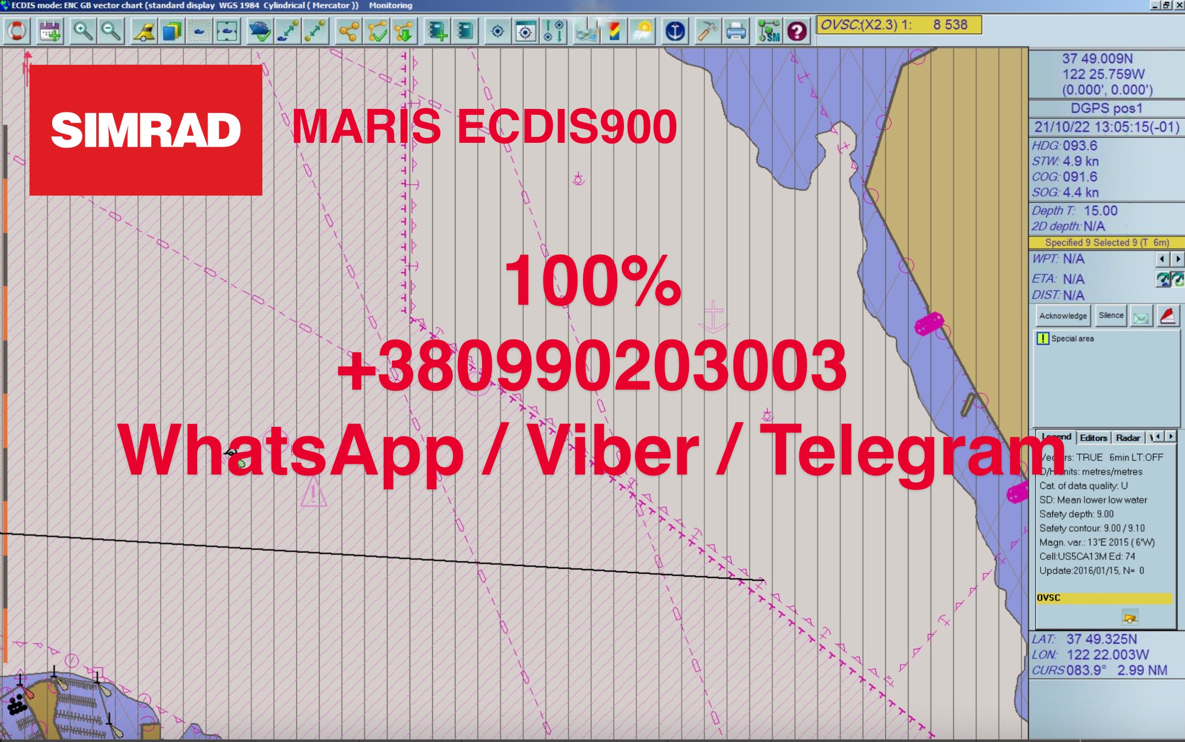Screen dimensions: 1185x742
Task: Click the targets with up-down arrows icon
Action: pos(554,31)
